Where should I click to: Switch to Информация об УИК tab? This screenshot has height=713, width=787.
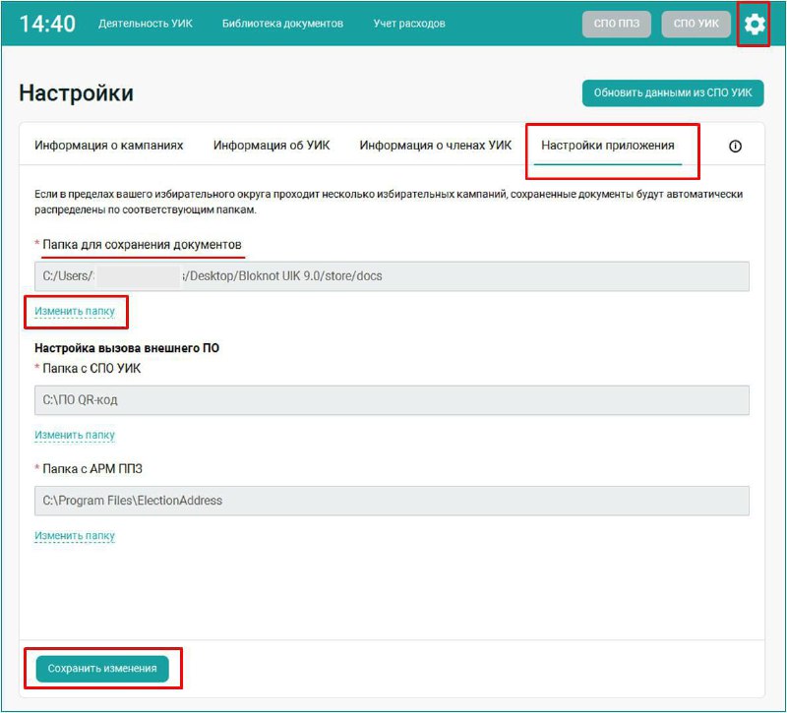272,146
